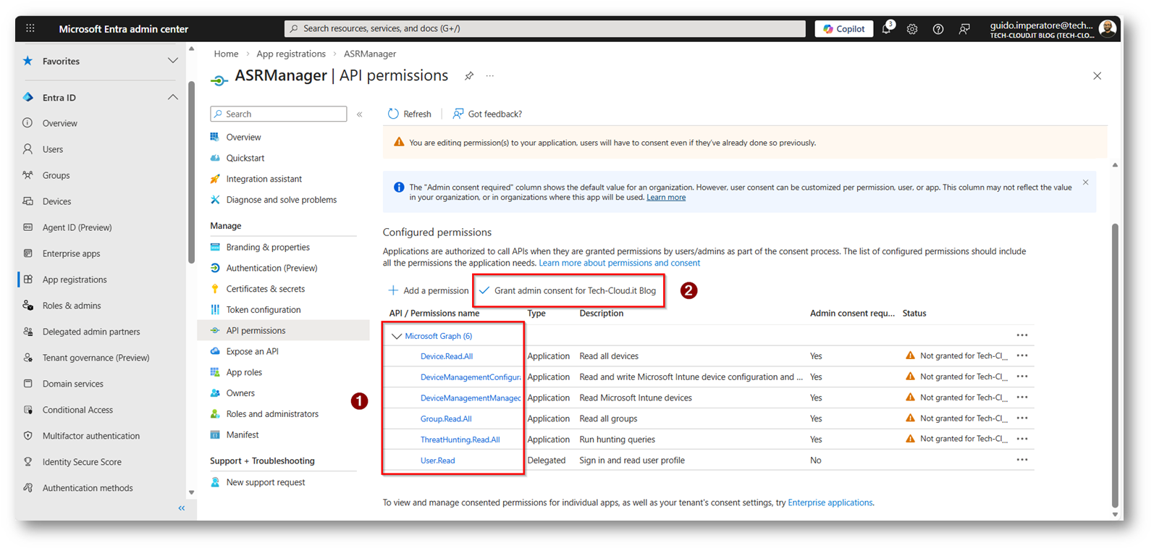Open the app launcher waffle icon
The height and width of the screenshot is (551, 1154).
click(x=30, y=28)
